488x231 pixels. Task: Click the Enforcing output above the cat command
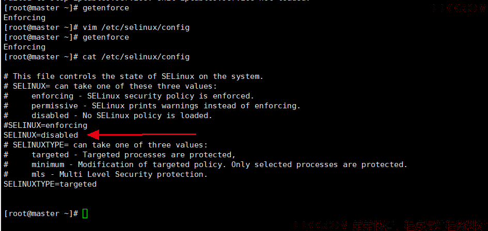coord(25,47)
